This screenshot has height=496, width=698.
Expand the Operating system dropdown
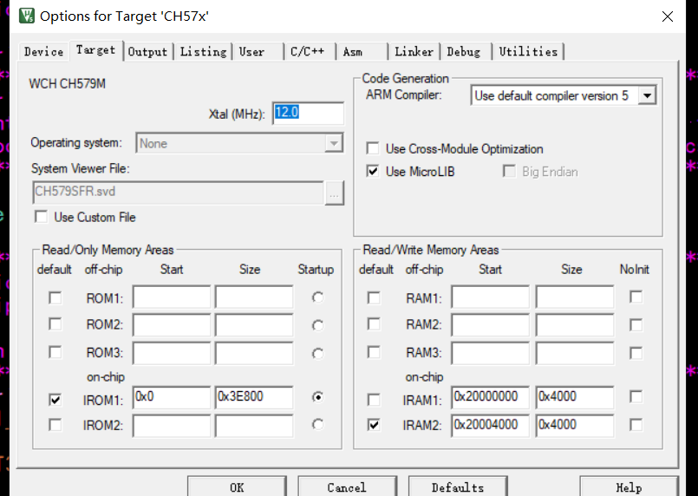click(334, 143)
